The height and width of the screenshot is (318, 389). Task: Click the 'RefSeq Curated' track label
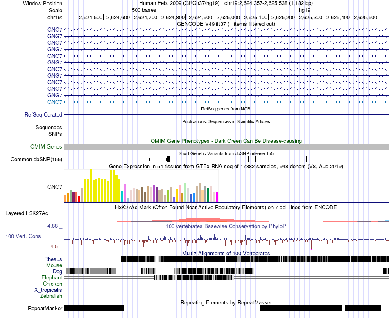tap(43, 115)
